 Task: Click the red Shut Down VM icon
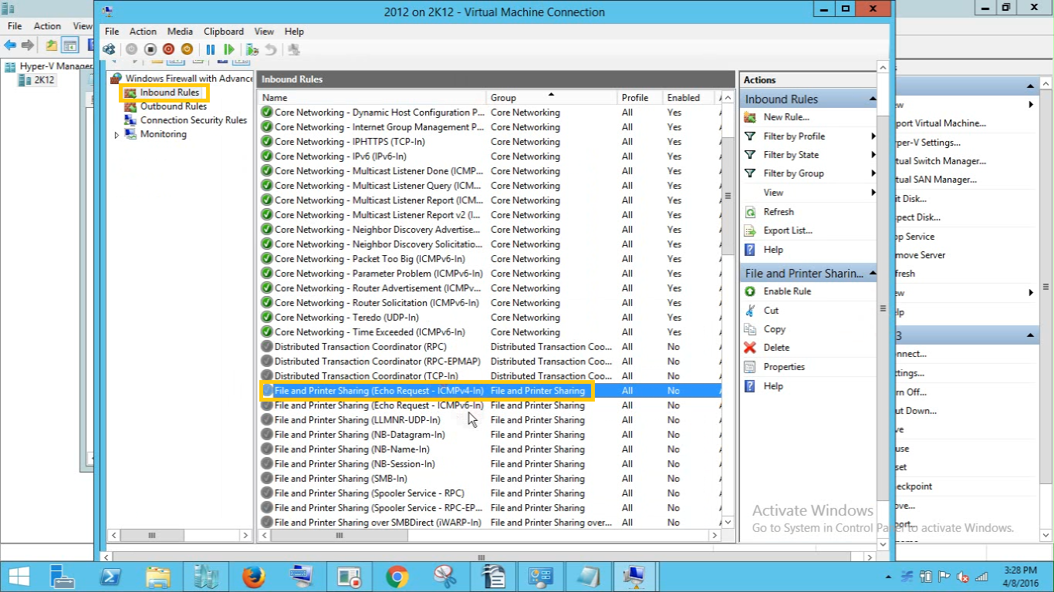click(x=168, y=49)
